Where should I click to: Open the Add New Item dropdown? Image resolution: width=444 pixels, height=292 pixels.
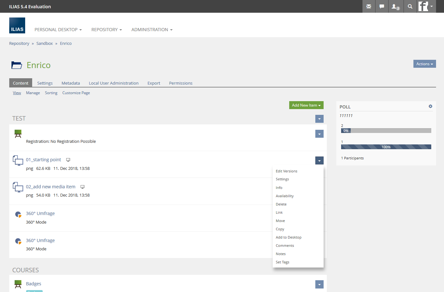tap(306, 105)
